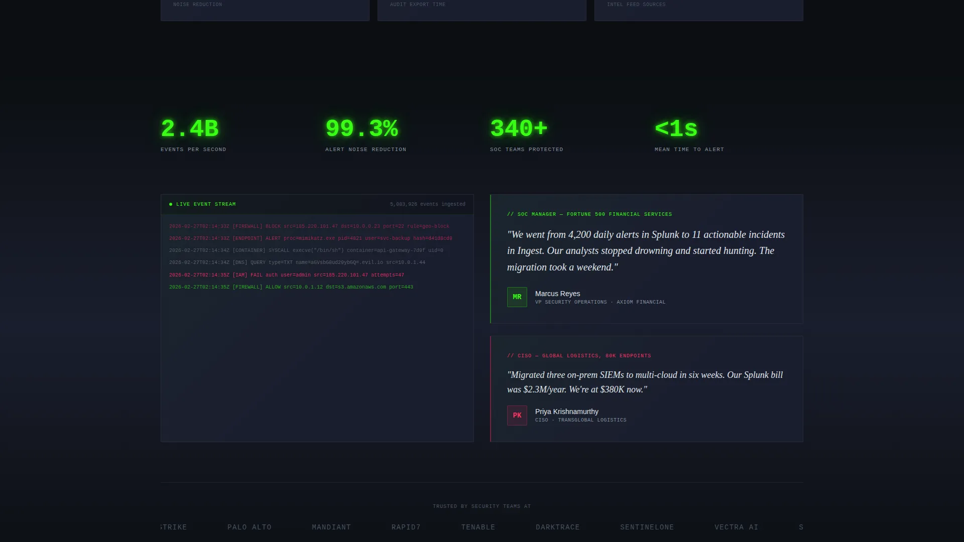Click the '99.3%' noise reduction stat
The height and width of the screenshot is (542, 964).
click(361, 128)
